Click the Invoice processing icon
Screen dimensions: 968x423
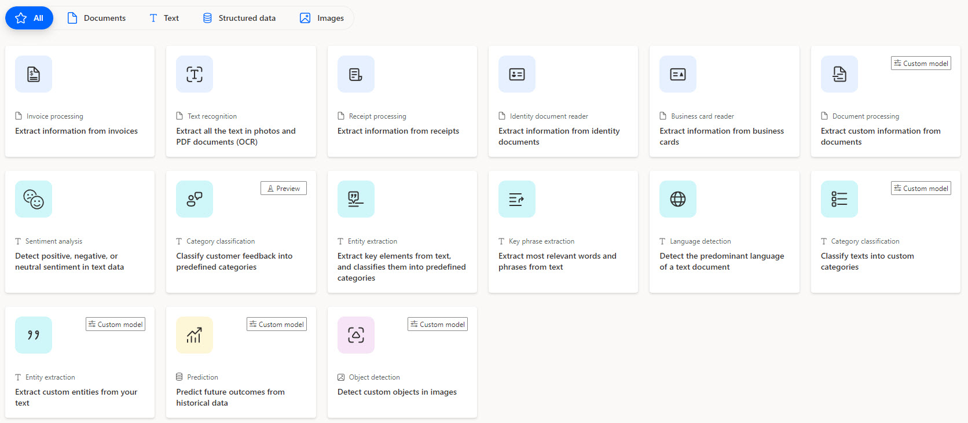pyautogui.click(x=34, y=74)
